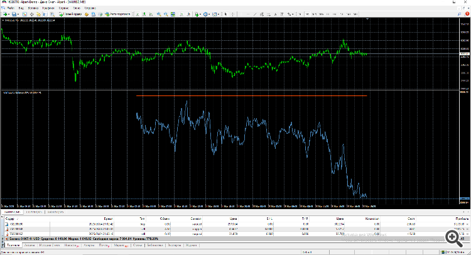Open the Журнал terminal tab

tap(191, 246)
